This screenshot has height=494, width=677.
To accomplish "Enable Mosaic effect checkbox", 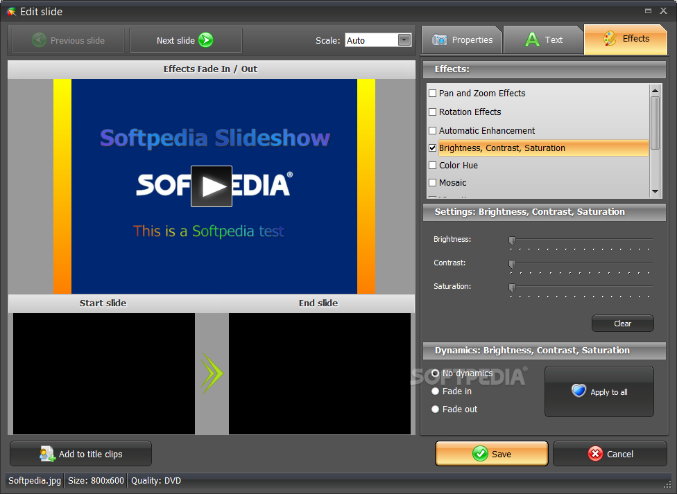I will 432,182.
